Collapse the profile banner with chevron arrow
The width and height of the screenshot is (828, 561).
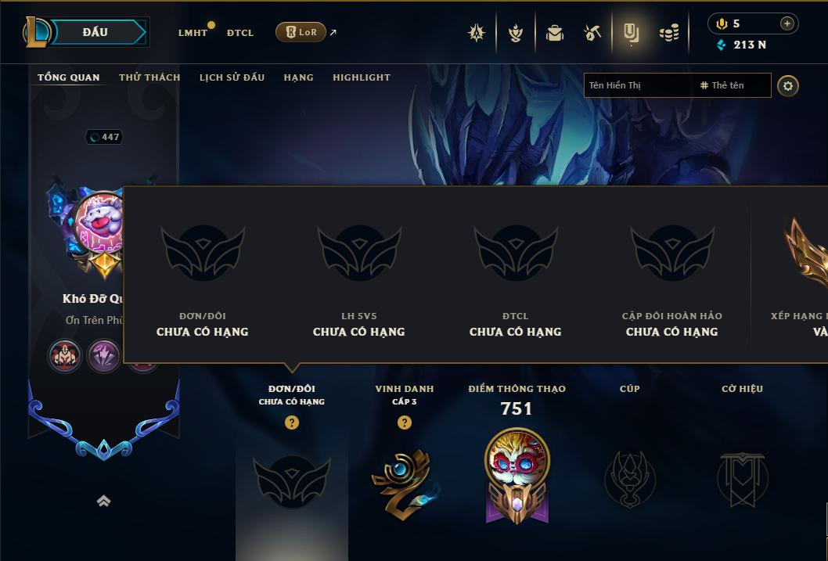coord(104,501)
